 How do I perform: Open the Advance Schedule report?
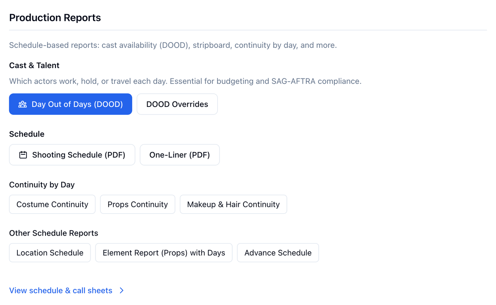pos(278,253)
